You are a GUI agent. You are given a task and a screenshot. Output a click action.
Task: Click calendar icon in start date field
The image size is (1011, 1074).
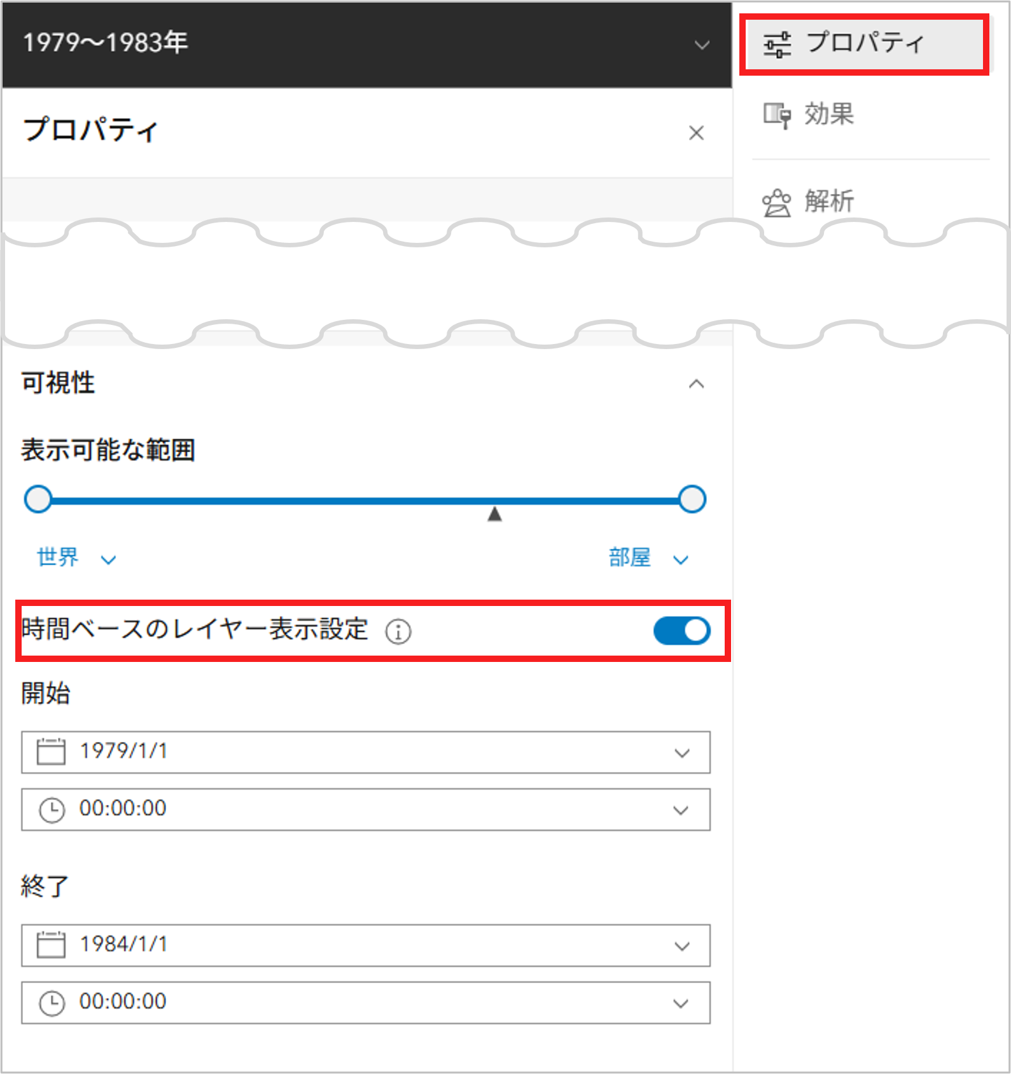point(51,751)
